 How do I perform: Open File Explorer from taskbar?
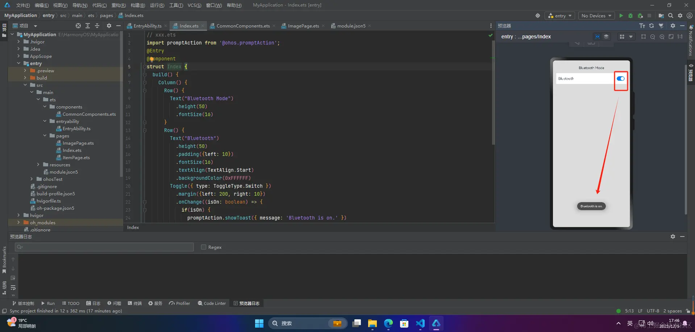point(372,323)
